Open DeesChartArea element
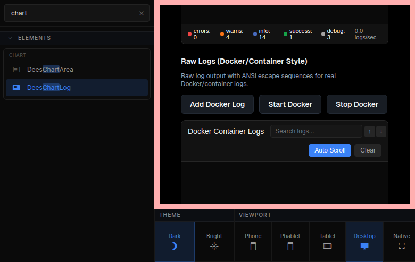The image size is (415, 262). (x=50, y=70)
